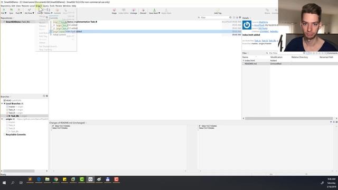Toggle the local master branch checkbox

tap(7, 107)
